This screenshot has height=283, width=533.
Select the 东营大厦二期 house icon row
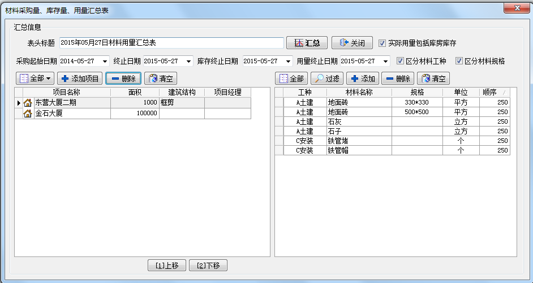click(27, 103)
